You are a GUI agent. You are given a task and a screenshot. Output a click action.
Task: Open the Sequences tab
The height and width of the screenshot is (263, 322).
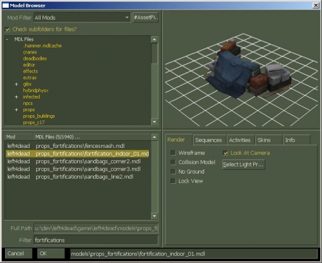(209, 140)
